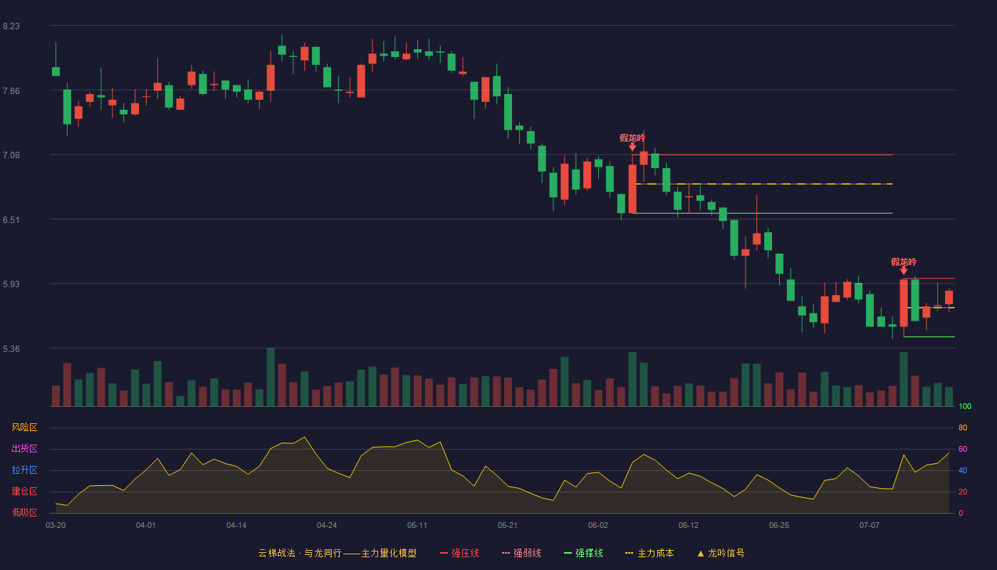Select the 出货区 zone label
The height and width of the screenshot is (570, 997).
tap(24, 449)
